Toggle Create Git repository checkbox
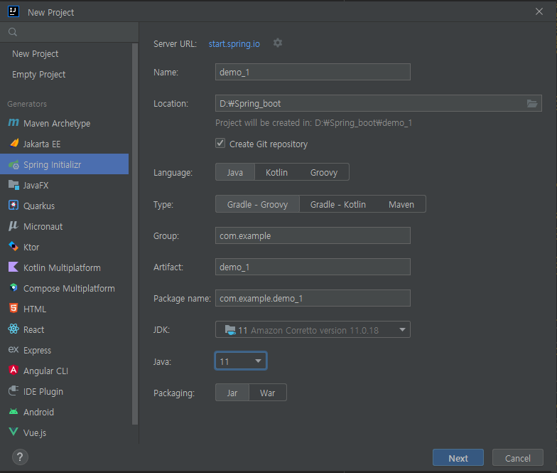This screenshot has height=473, width=557. (220, 144)
